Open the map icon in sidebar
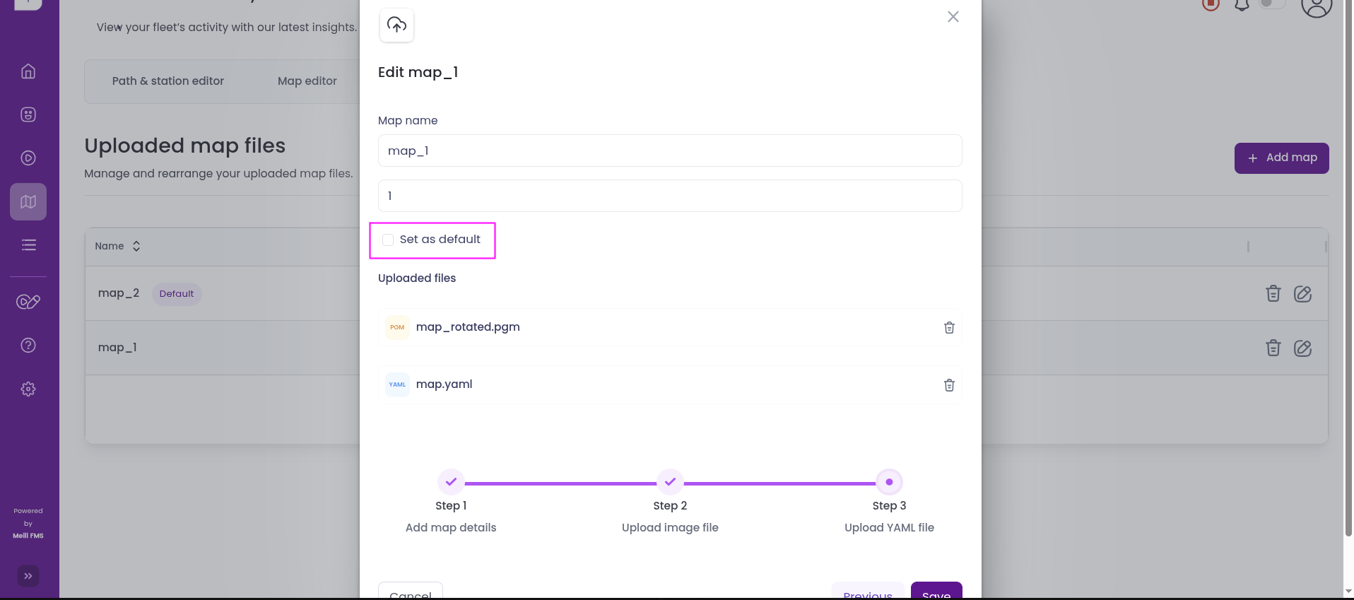Image resolution: width=1354 pixels, height=600 pixels. [28, 202]
